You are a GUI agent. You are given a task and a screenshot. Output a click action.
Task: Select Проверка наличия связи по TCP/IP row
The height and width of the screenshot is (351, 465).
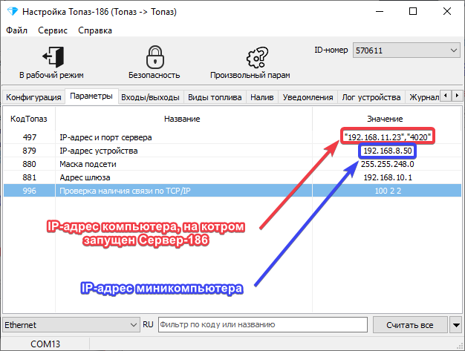click(x=232, y=191)
